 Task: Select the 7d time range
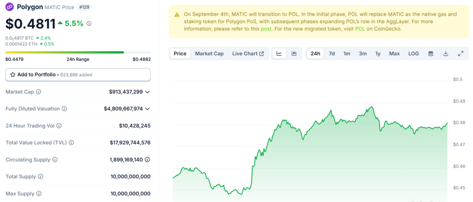332,53
